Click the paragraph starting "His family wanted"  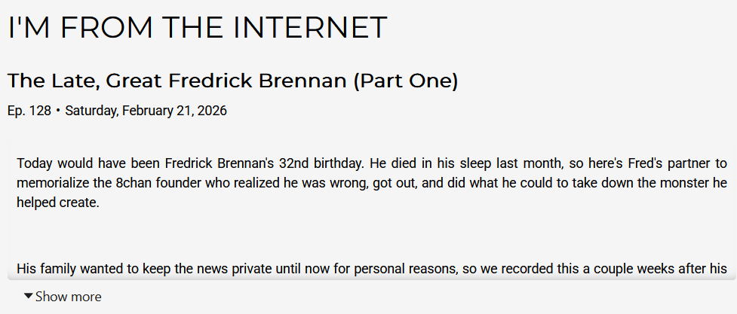371,267
